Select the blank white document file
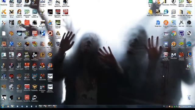This screenshot has width=195, height=110. [4, 33]
